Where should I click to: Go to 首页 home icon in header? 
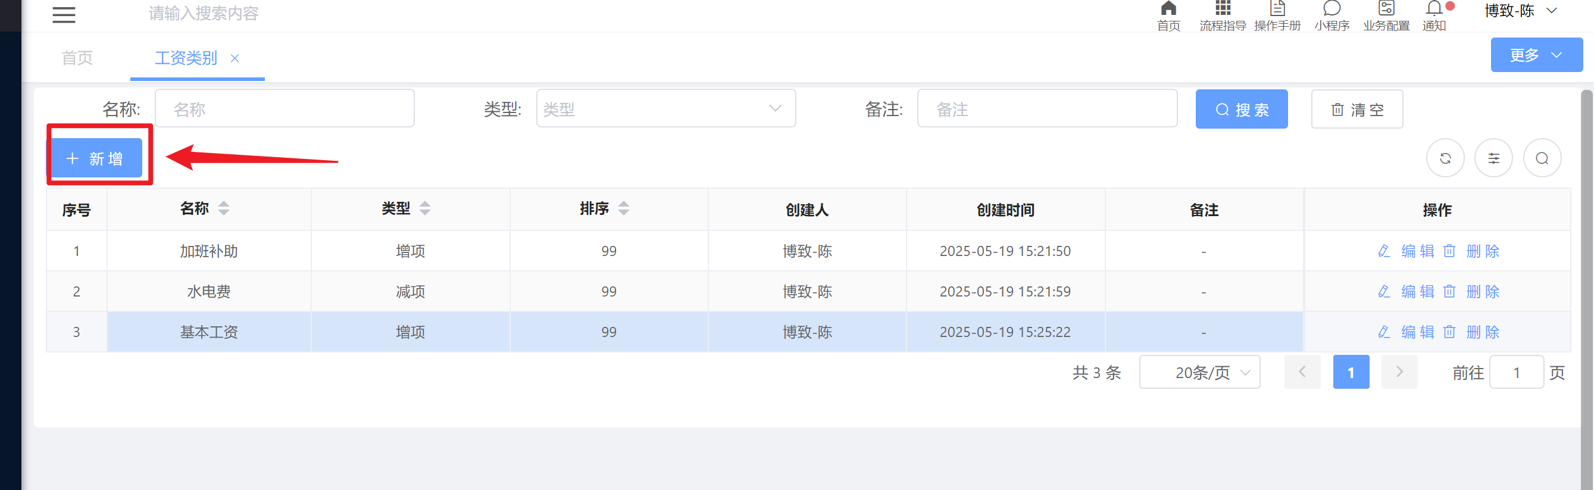pos(1168,16)
